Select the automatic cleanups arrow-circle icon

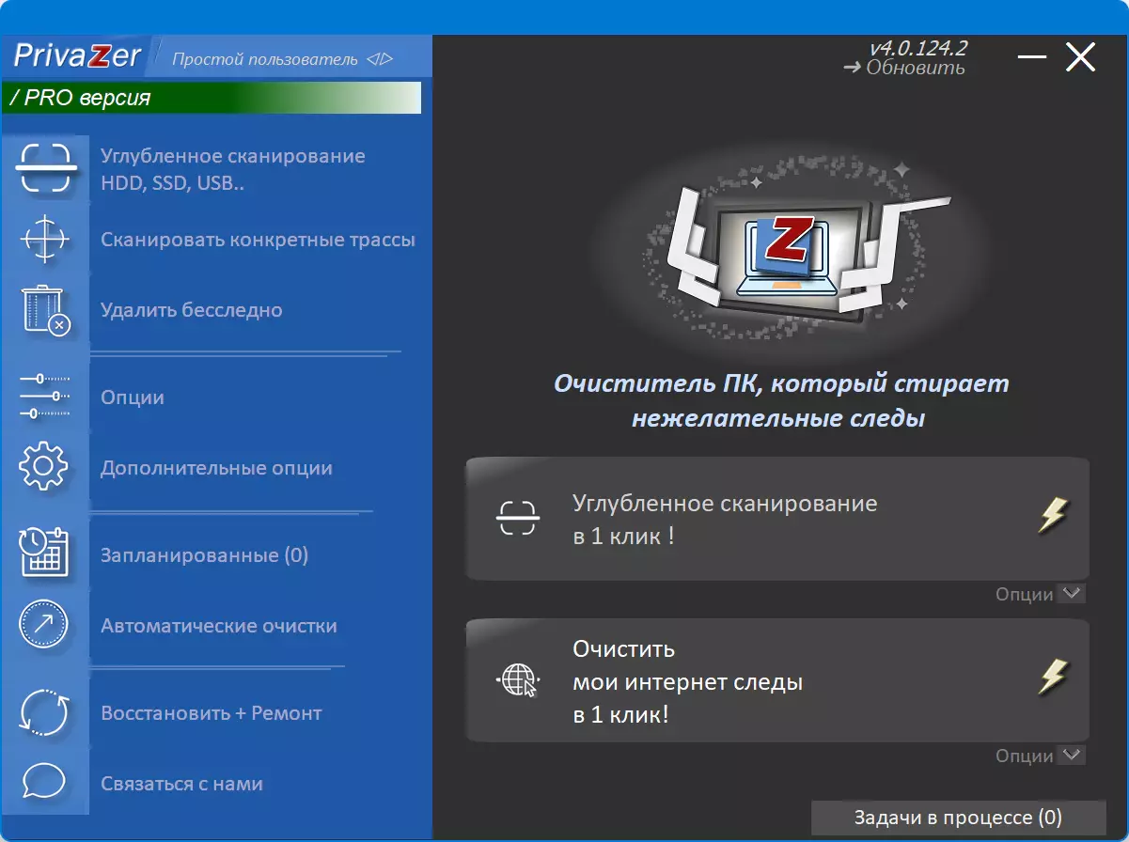coord(44,625)
